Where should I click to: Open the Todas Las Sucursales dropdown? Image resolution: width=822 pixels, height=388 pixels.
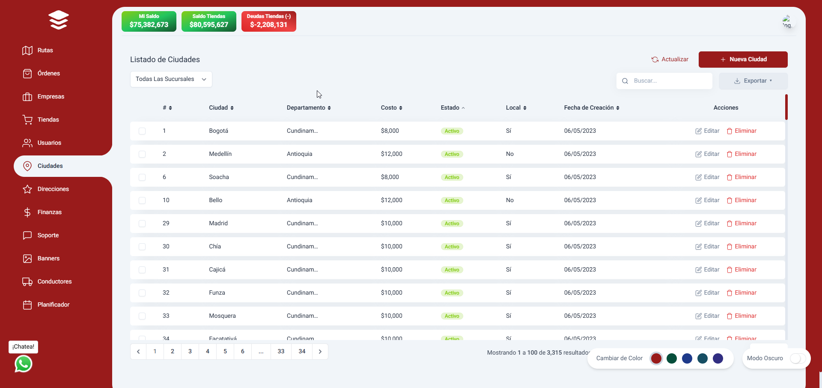(x=171, y=79)
